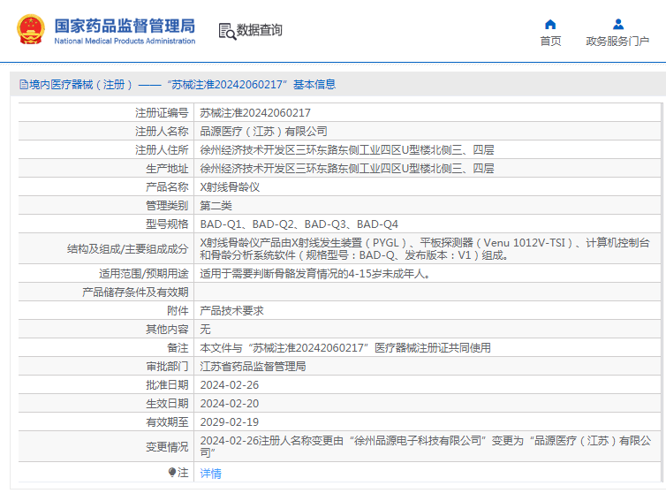Click the 结构及组成/主要组成成分 label

pyautogui.click(x=127, y=249)
